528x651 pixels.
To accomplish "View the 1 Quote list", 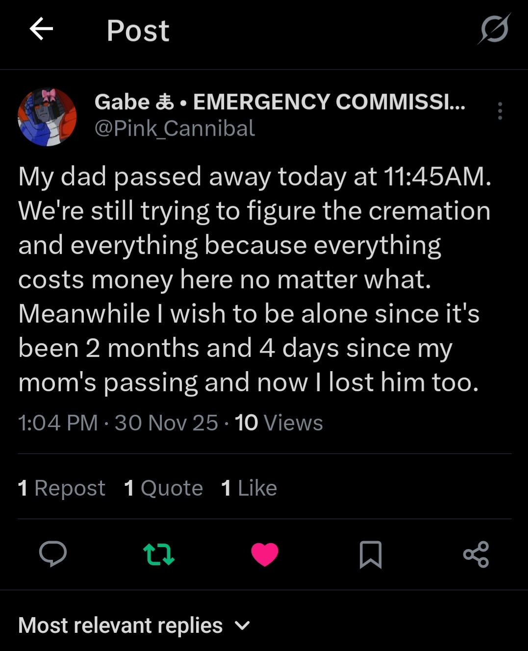I will pyautogui.click(x=163, y=488).
